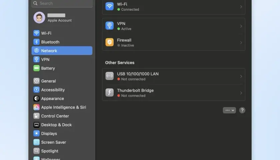Select Bluetooth in the sidebar
The image size is (280, 160).
coord(62,42)
